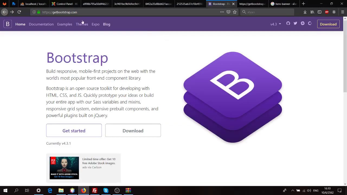This screenshot has height=195, width=347.
Task: Switch to the https://getbootstrap tab
Action: click(252, 4)
